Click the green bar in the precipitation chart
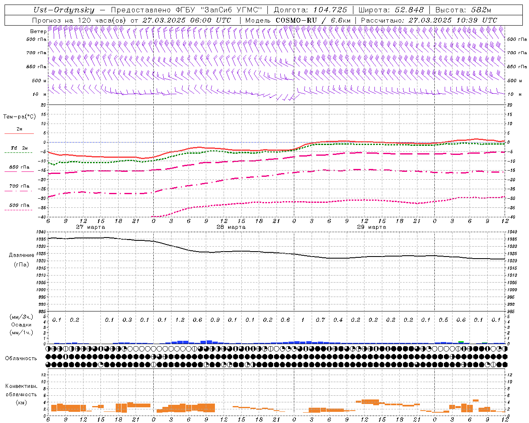The width and height of the screenshot is (529, 423). 461,342
